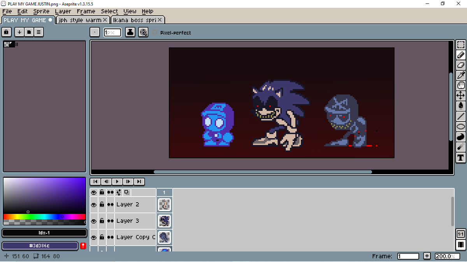Image resolution: width=467 pixels, height=262 pixels.
Task: Select the Layer 3 name row
Action: (x=135, y=221)
